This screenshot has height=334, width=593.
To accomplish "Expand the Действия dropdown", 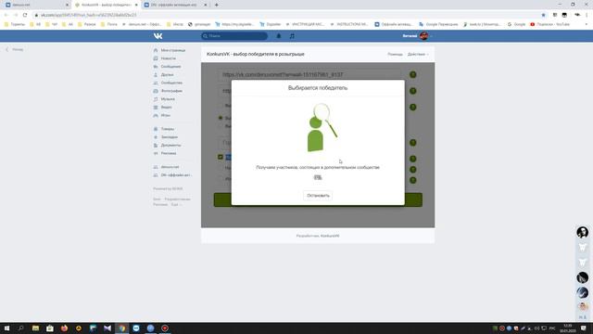I will [418, 54].
